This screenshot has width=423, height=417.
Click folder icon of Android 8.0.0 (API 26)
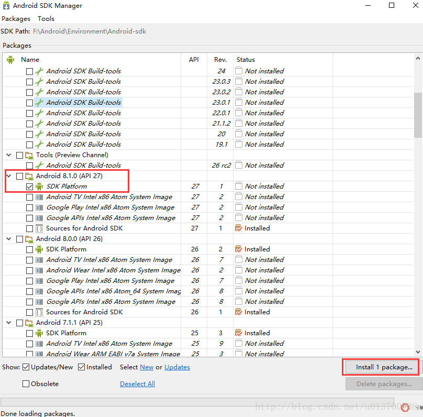point(29,239)
